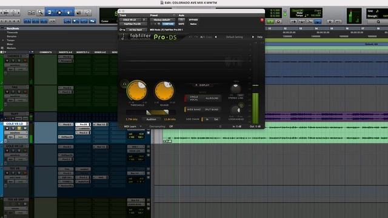Click the Audition button in Pro-DS
Screen dimensions: 388x218
pyautogui.click(x=151, y=119)
